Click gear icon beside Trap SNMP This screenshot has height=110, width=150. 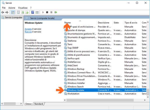tap(65, 48)
